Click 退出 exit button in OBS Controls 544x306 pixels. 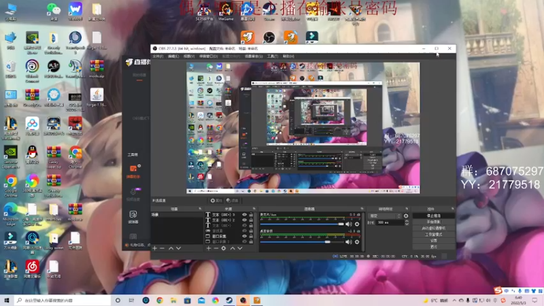[434, 247]
